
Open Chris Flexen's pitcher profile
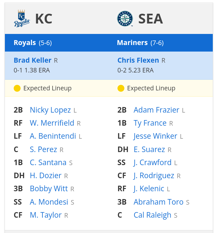point(138,60)
